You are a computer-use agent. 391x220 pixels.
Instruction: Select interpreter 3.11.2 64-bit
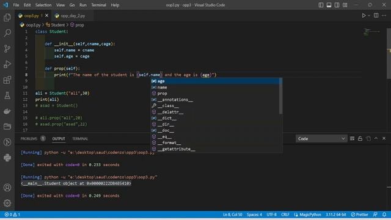click(x=336, y=215)
